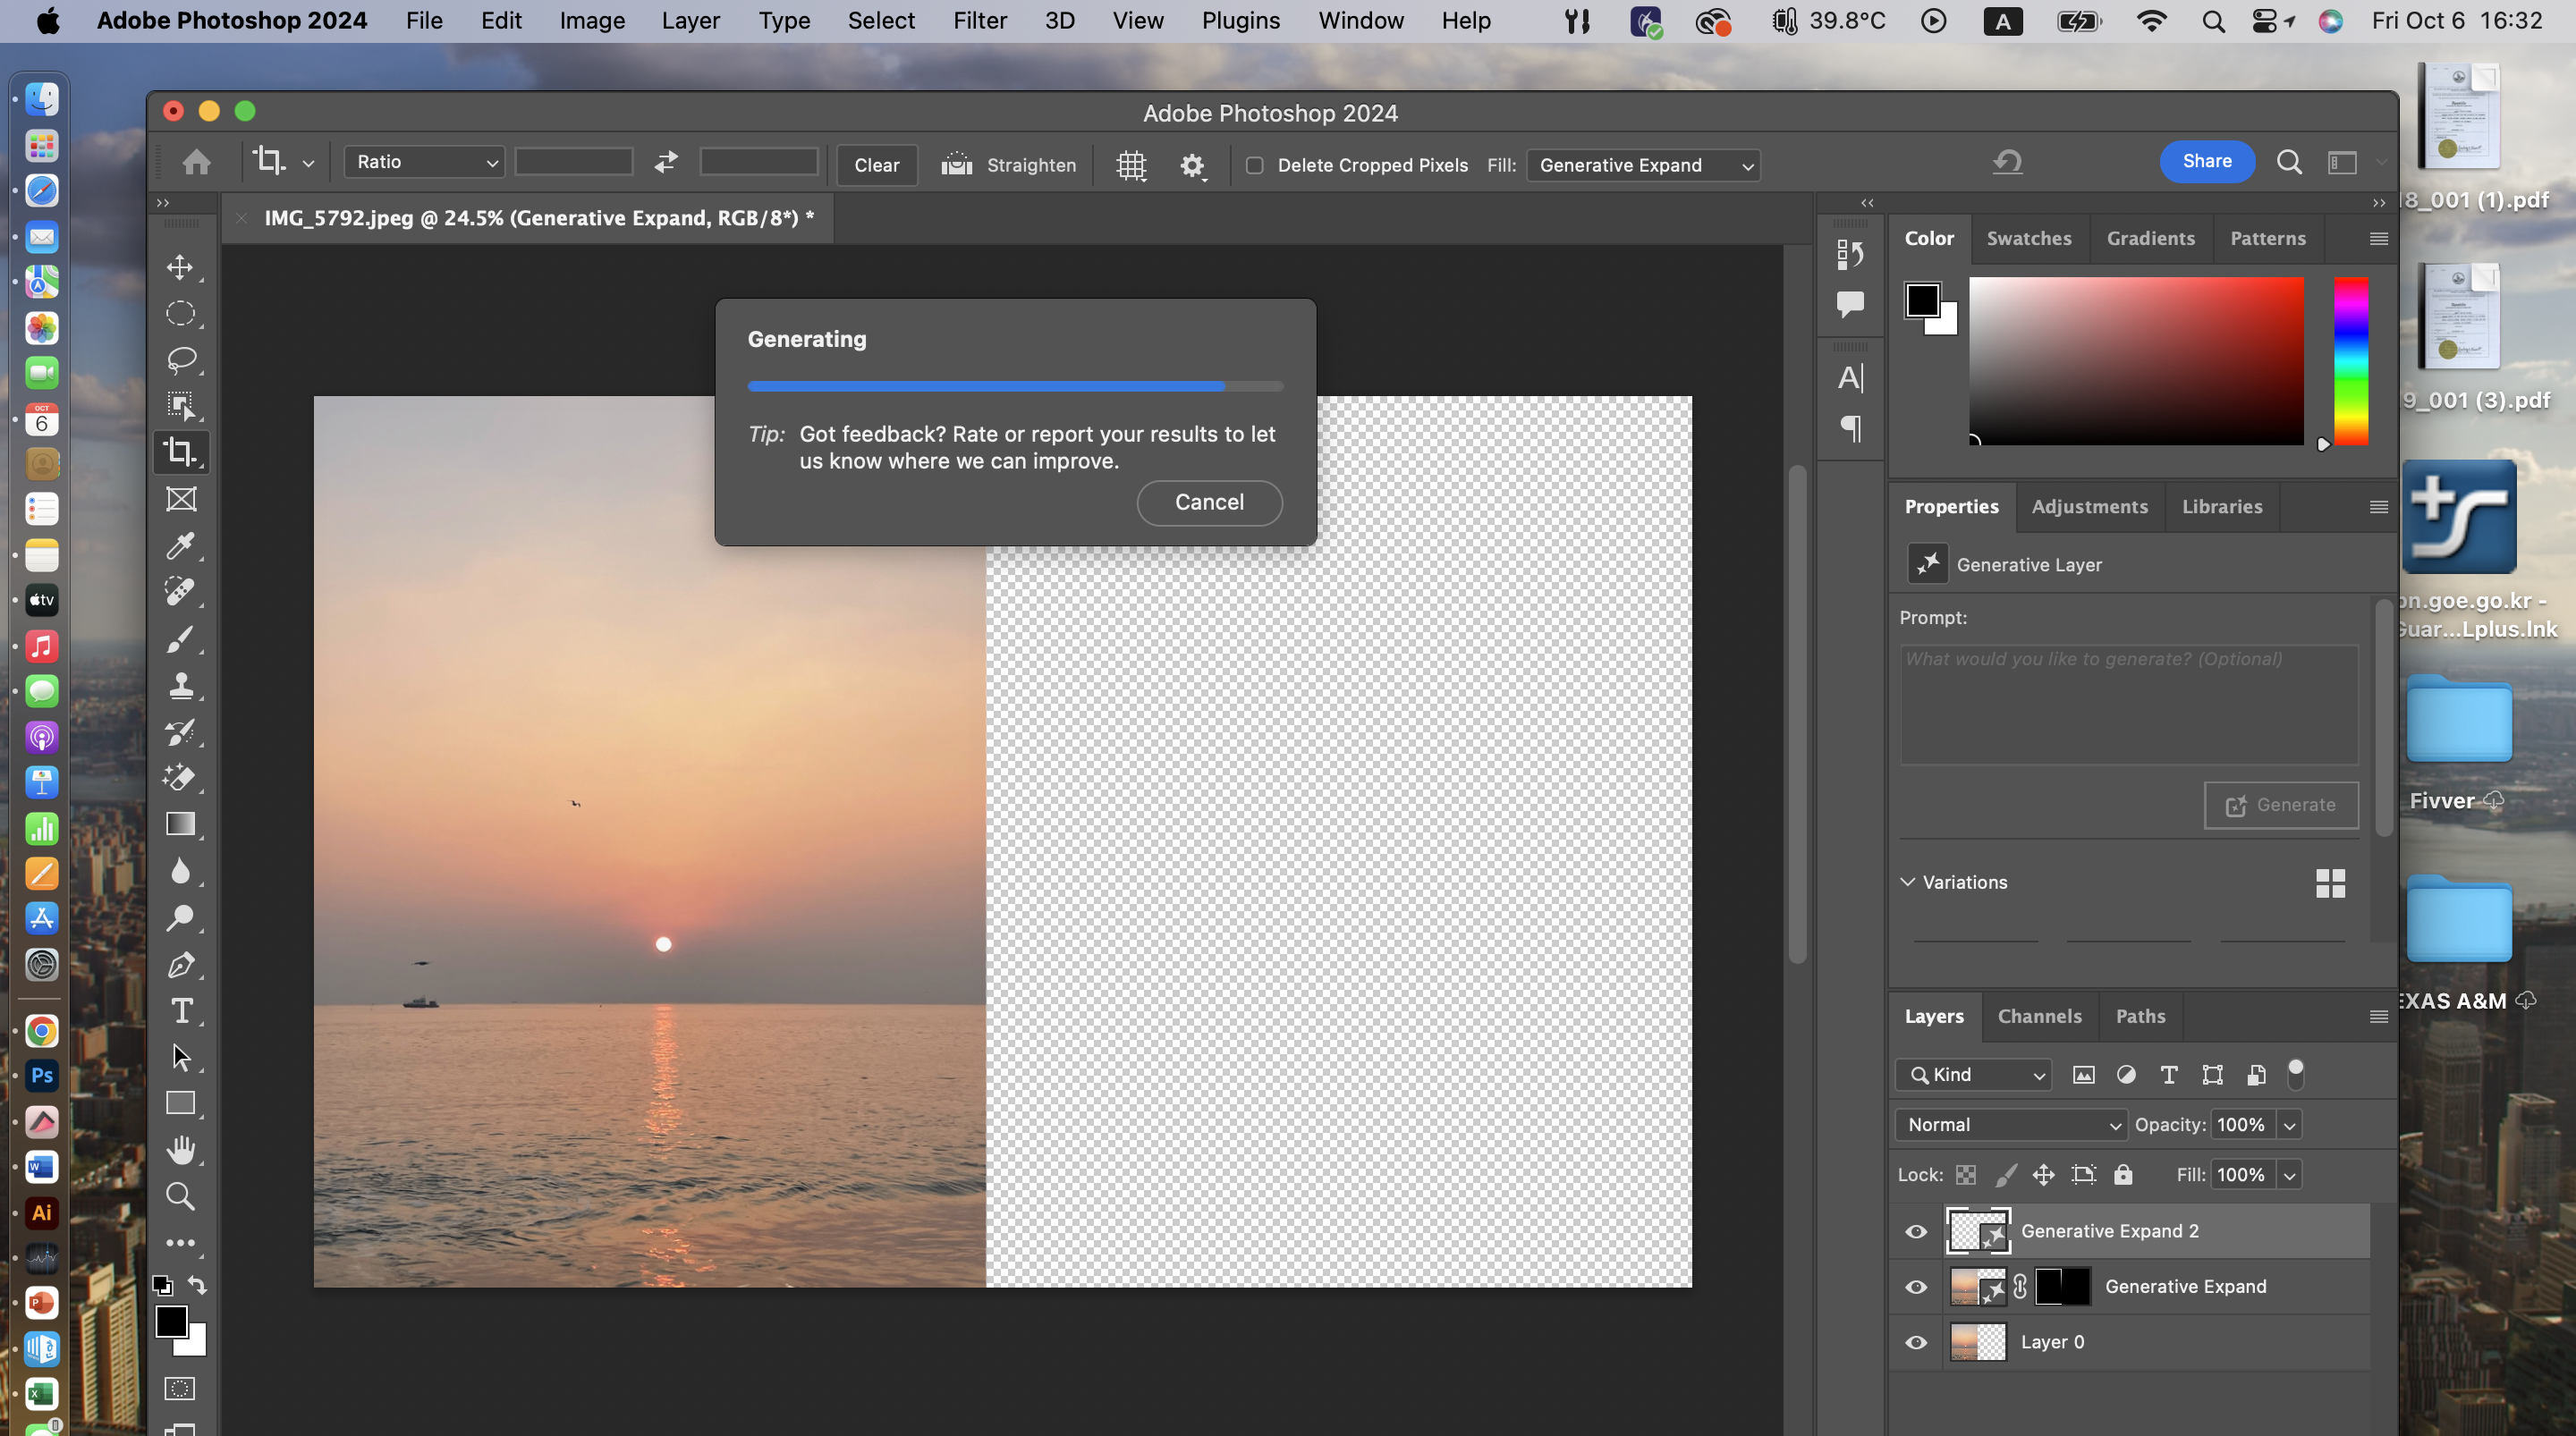Viewport: 2576px width, 1436px height.
Task: Swap width and height ratio values
Action: [666, 162]
